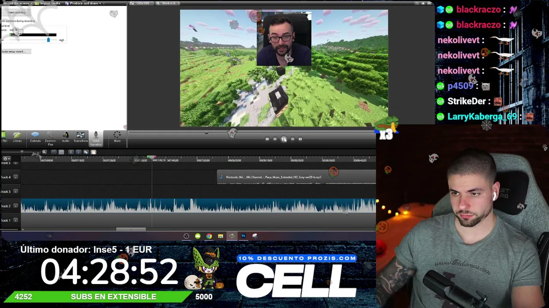
Task: Click the timeline Paste button
Action: pyautogui.click(x=94, y=152)
